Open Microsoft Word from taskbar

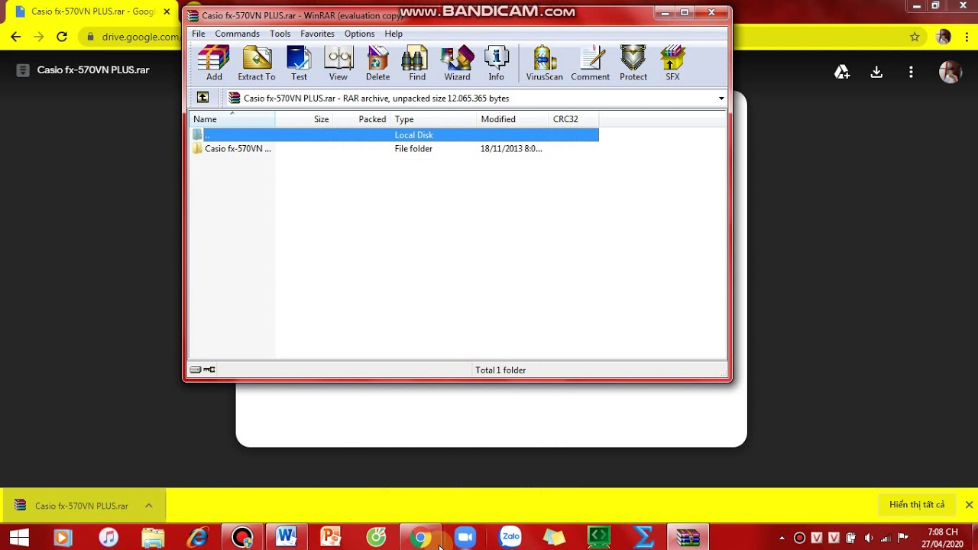tap(287, 538)
